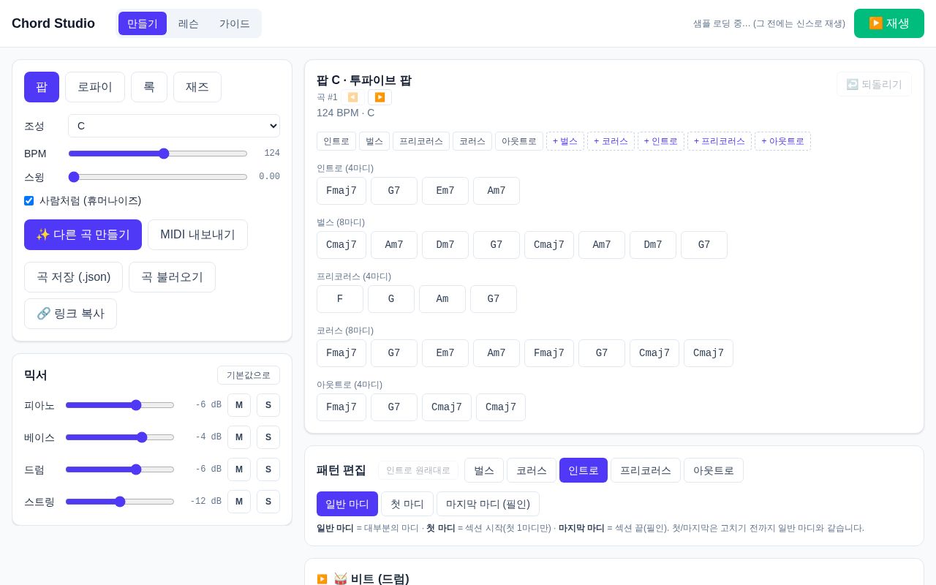Select the 록 genre button
The image size is (936, 585).
pos(149,87)
